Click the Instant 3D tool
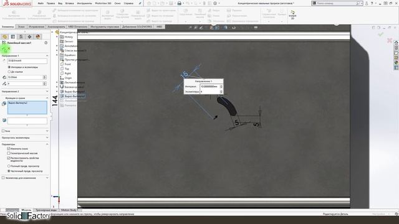Viewport: 399px width, 224px height. click(292, 15)
